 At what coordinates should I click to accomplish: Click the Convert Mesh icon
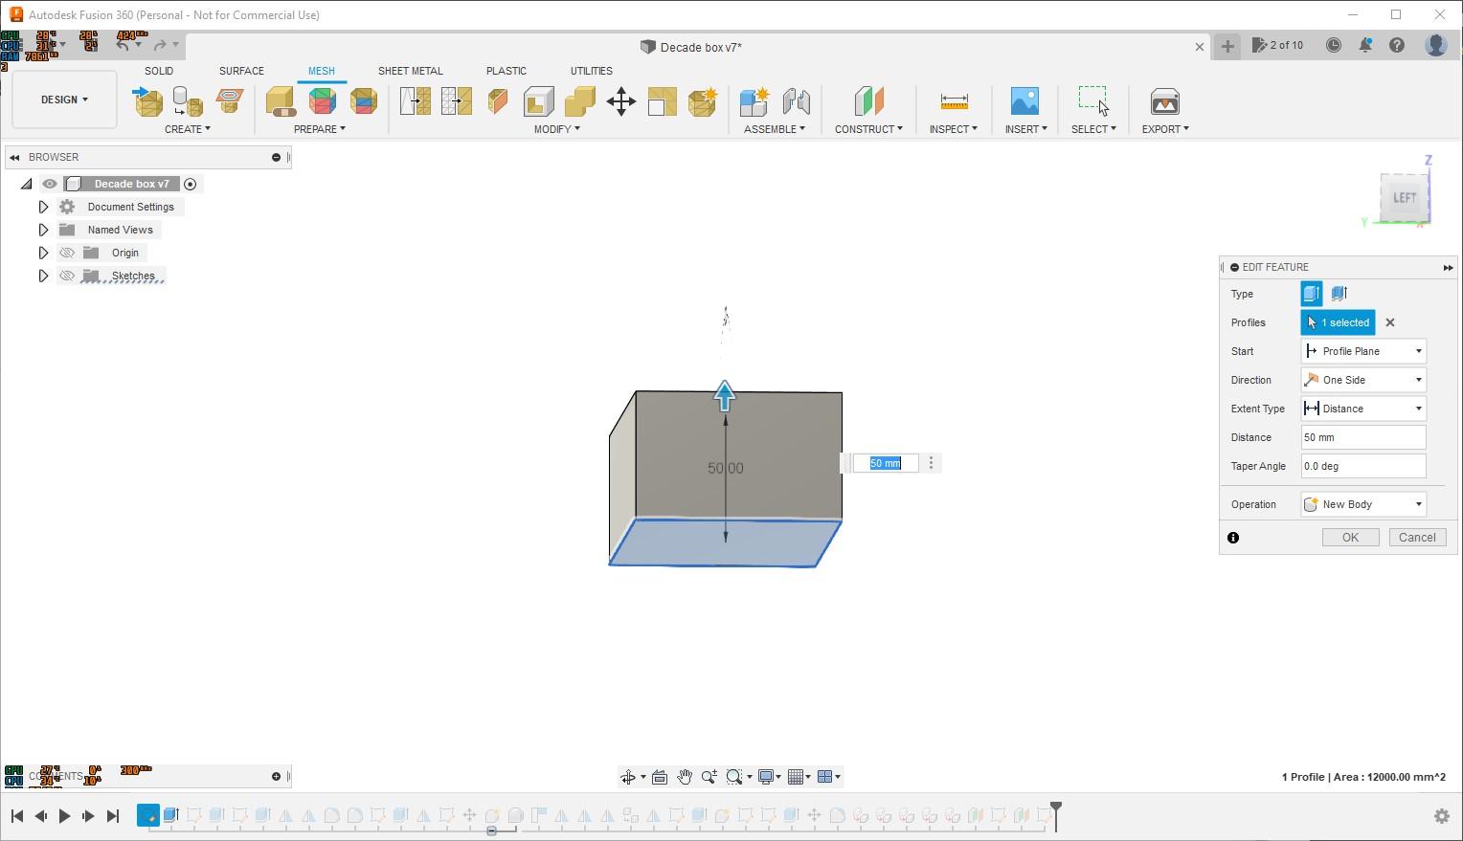tap(703, 101)
